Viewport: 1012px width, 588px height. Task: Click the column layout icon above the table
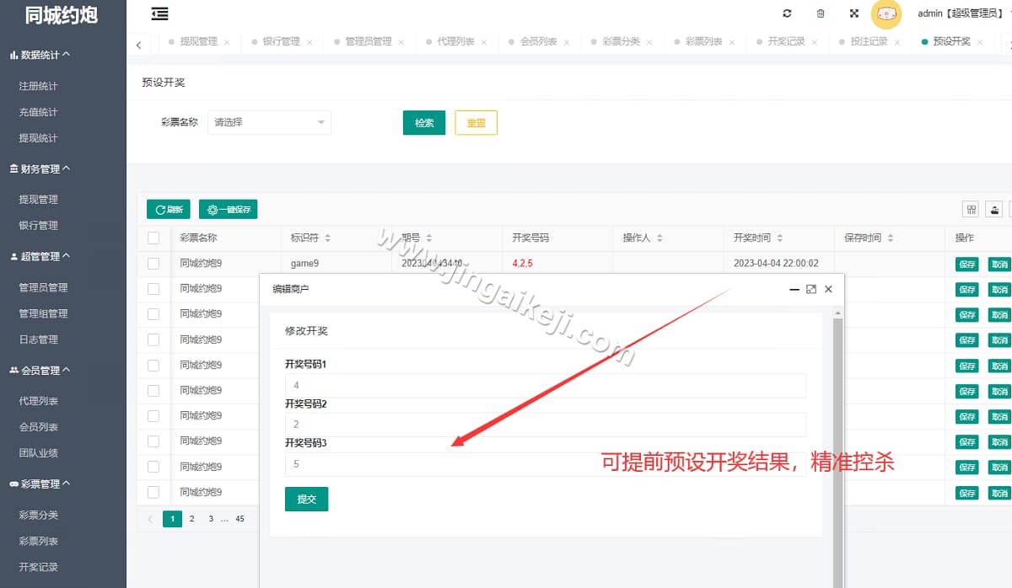[971, 208]
